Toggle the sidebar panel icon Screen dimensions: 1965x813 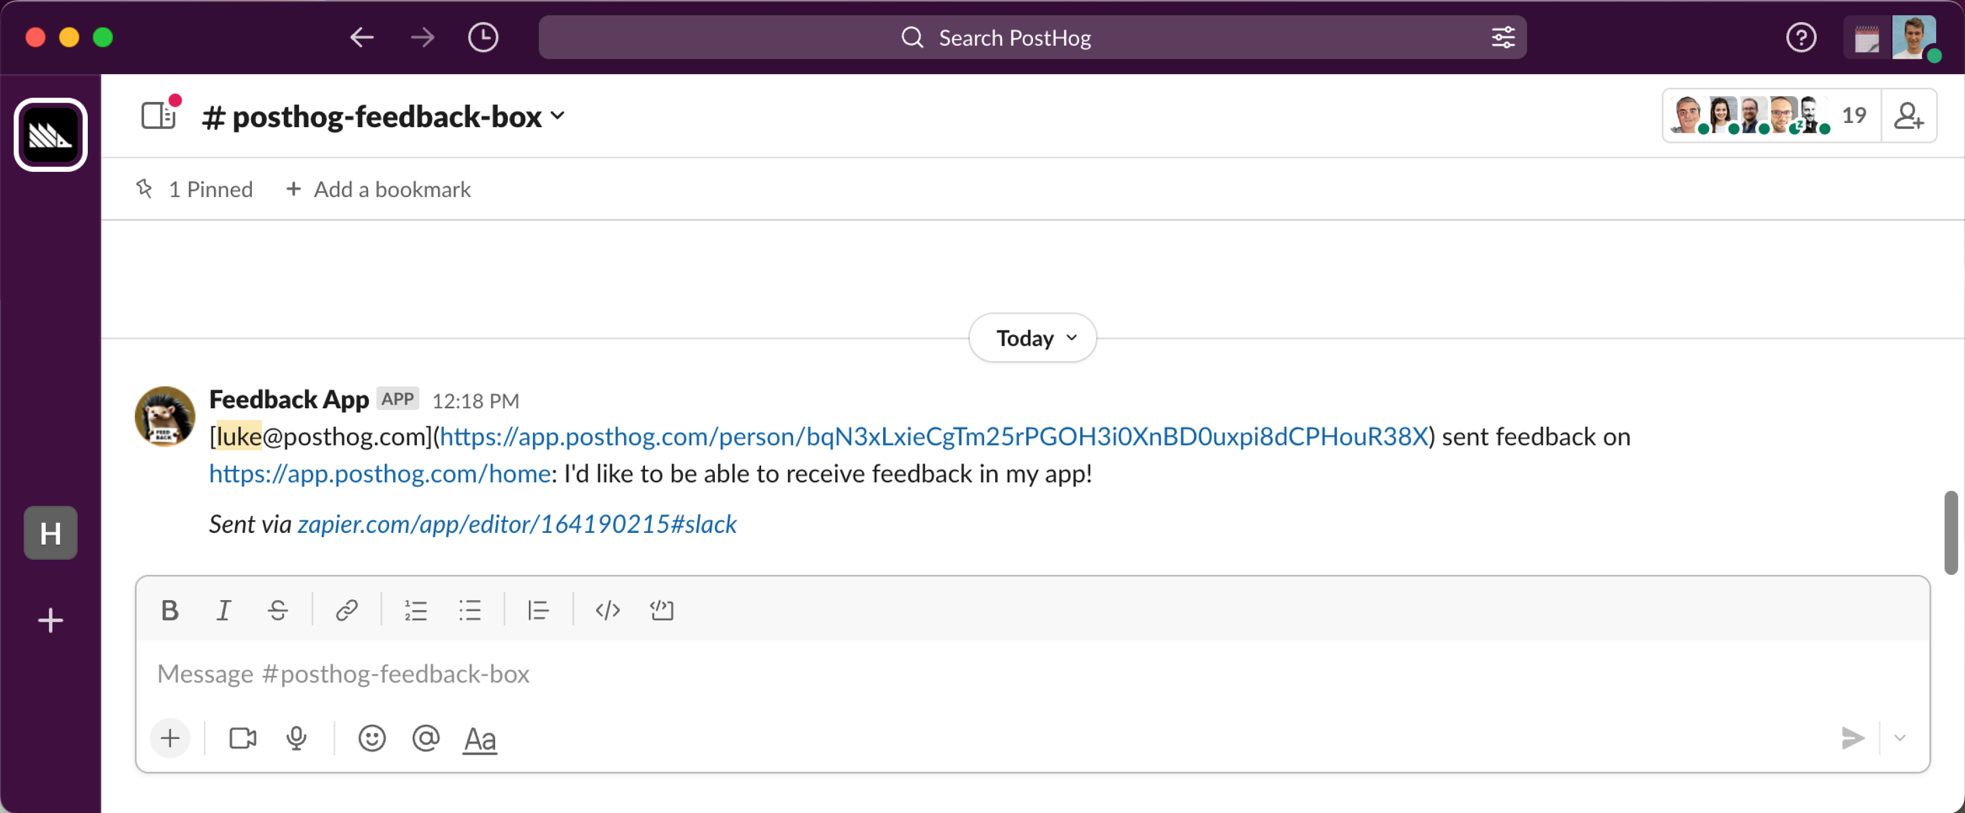coord(159,116)
